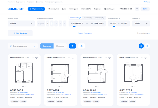The height and width of the screenshot is (108, 158).
Task: Click the 'Войти' login button
Action: (145, 9)
